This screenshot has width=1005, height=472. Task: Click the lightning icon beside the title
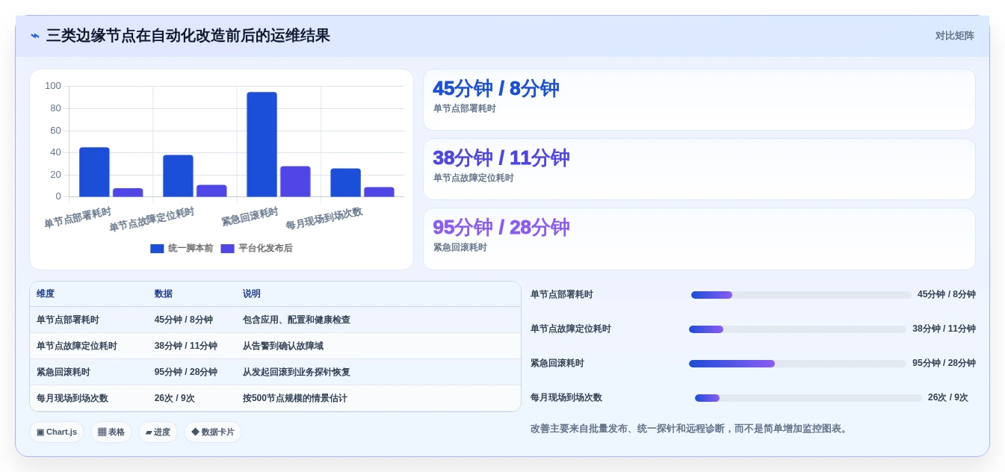click(x=34, y=36)
